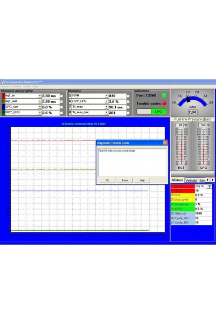Screen dimensions: 216x324
Task: Click the application icon in title bar
Action: [2, 82]
